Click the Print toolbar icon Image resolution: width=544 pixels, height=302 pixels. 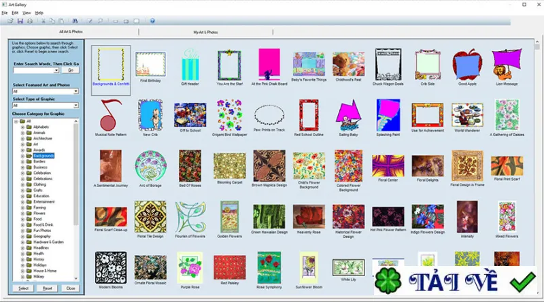click(x=30, y=21)
